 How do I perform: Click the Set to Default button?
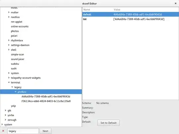pos(108,123)
